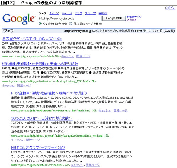
Task: Open キャッシュ link for ractis.html result
Action: (x=105, y=111)
